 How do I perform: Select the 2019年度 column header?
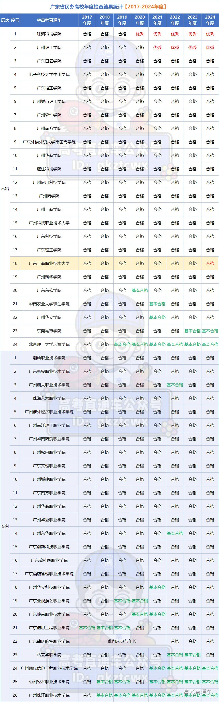[122, 20]
